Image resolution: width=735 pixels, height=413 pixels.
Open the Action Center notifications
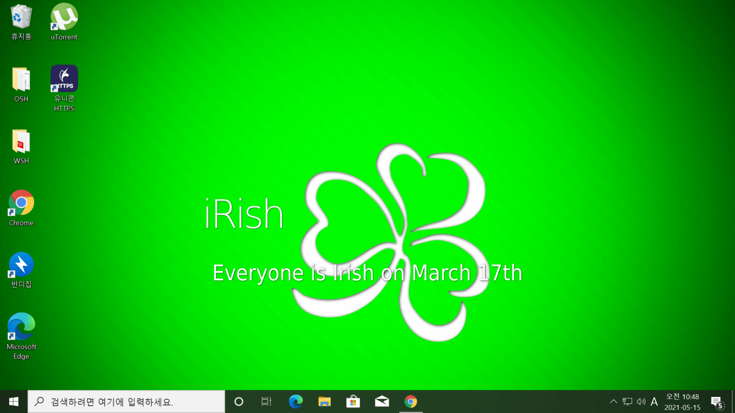(717, 402)
